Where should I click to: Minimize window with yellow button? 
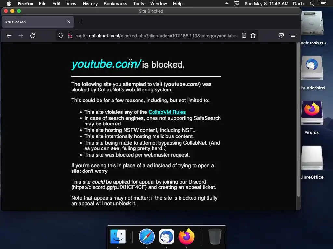pyautogui.click(x=12, y=11)
